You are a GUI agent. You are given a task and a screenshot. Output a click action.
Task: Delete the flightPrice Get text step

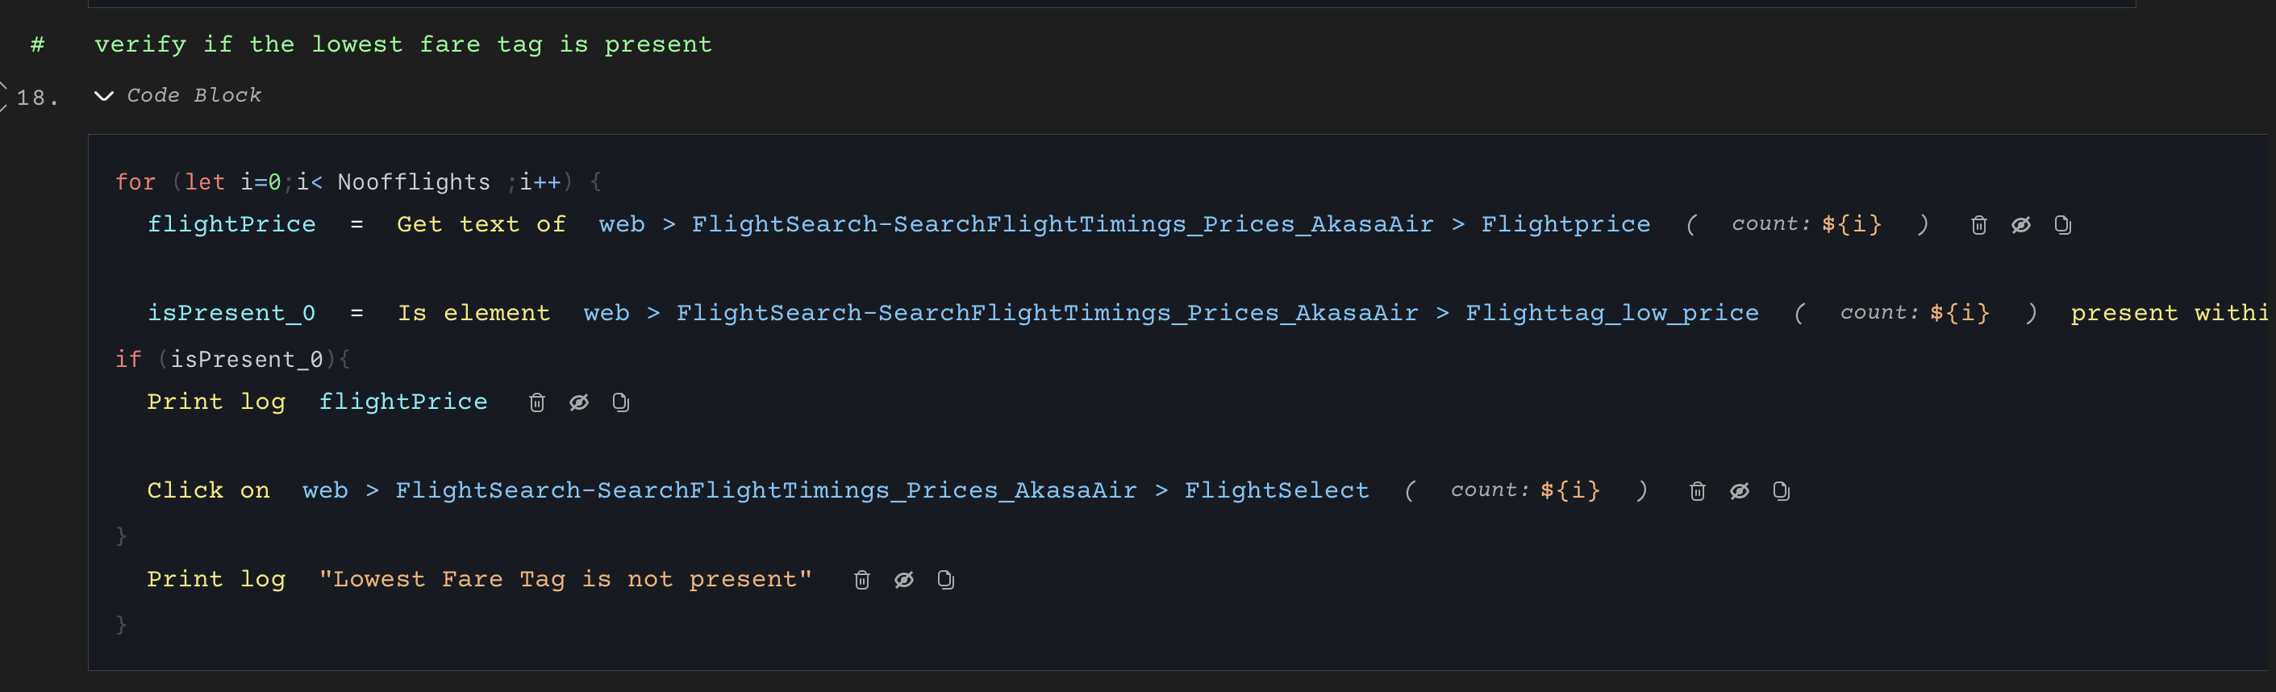point(1978,224)
